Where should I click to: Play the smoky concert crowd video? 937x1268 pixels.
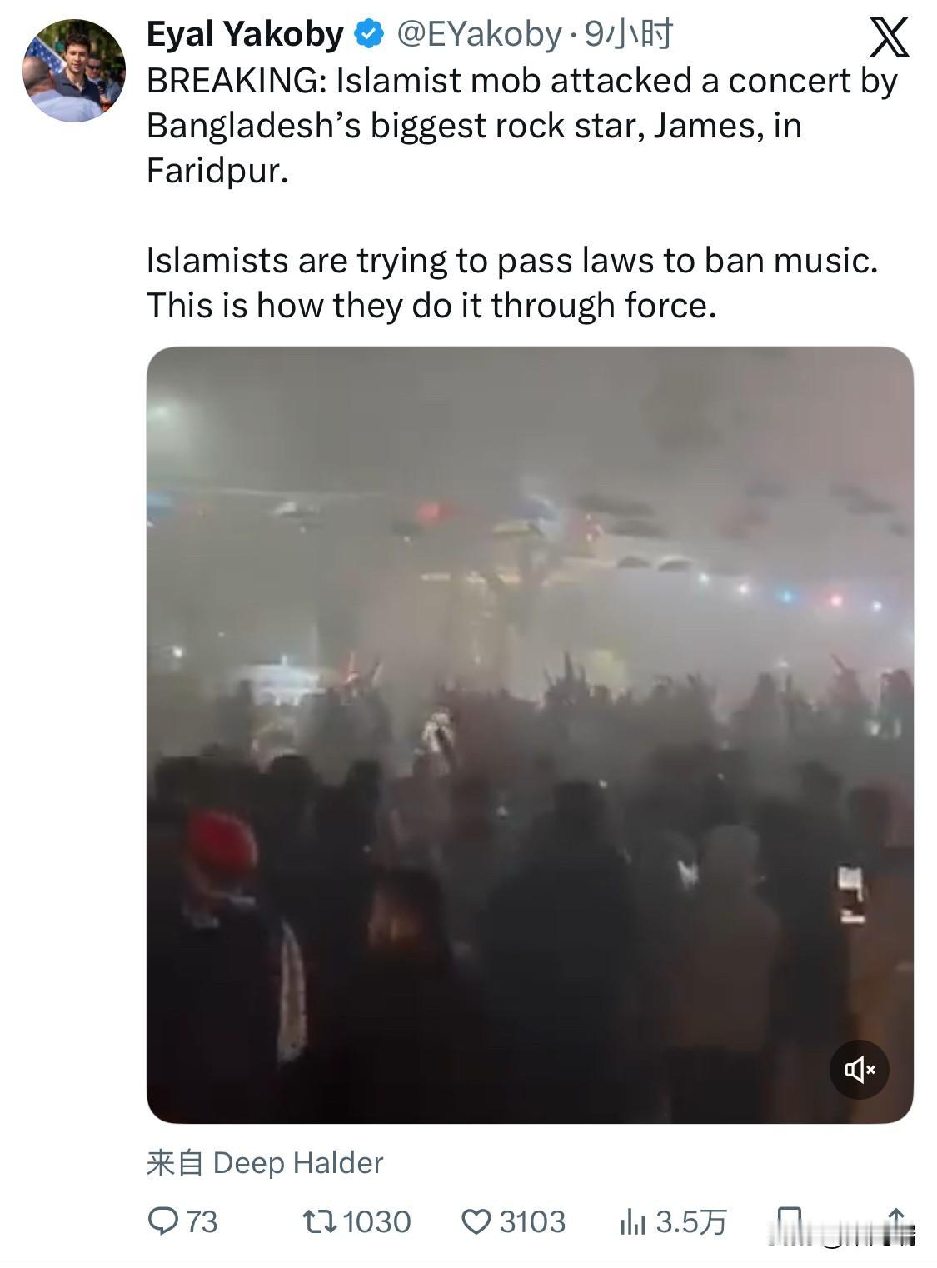coord(530,735)
